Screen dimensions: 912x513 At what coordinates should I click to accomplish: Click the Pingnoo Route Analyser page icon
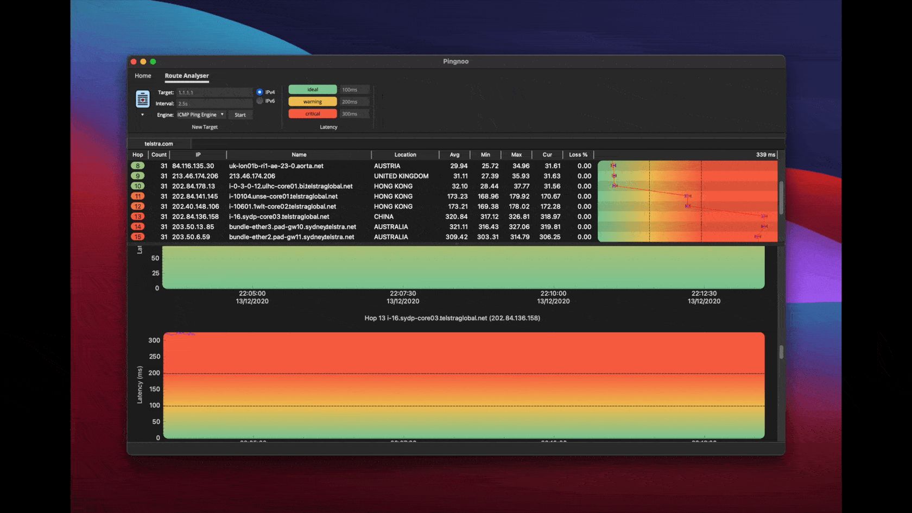(142, 99)
